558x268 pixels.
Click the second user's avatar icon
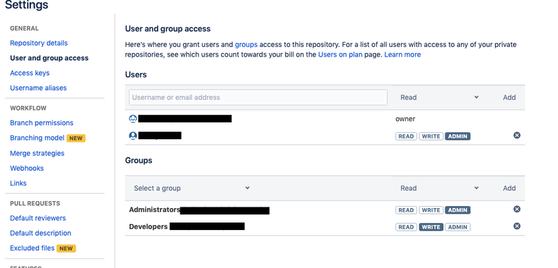133,136
